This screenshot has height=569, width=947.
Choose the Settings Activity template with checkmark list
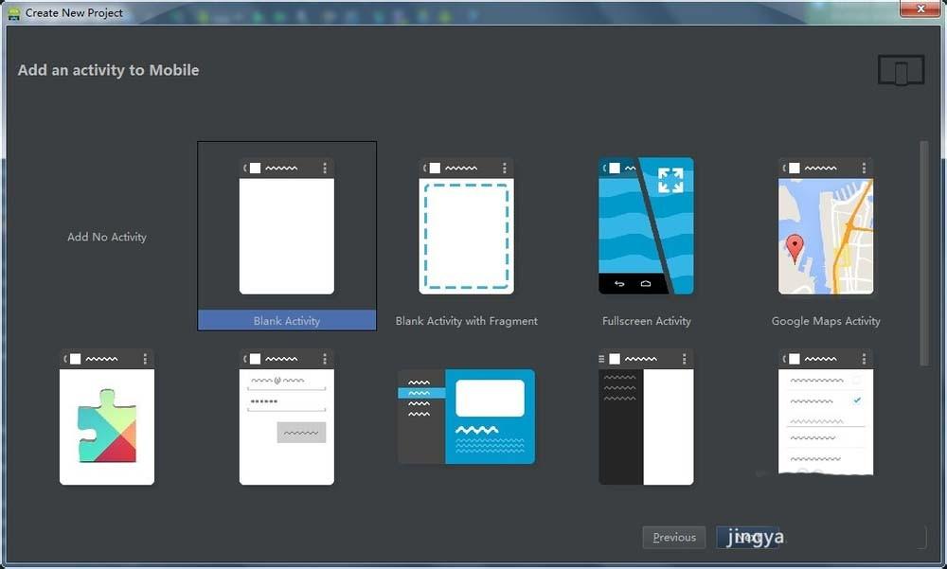click(x=826, y=417)
